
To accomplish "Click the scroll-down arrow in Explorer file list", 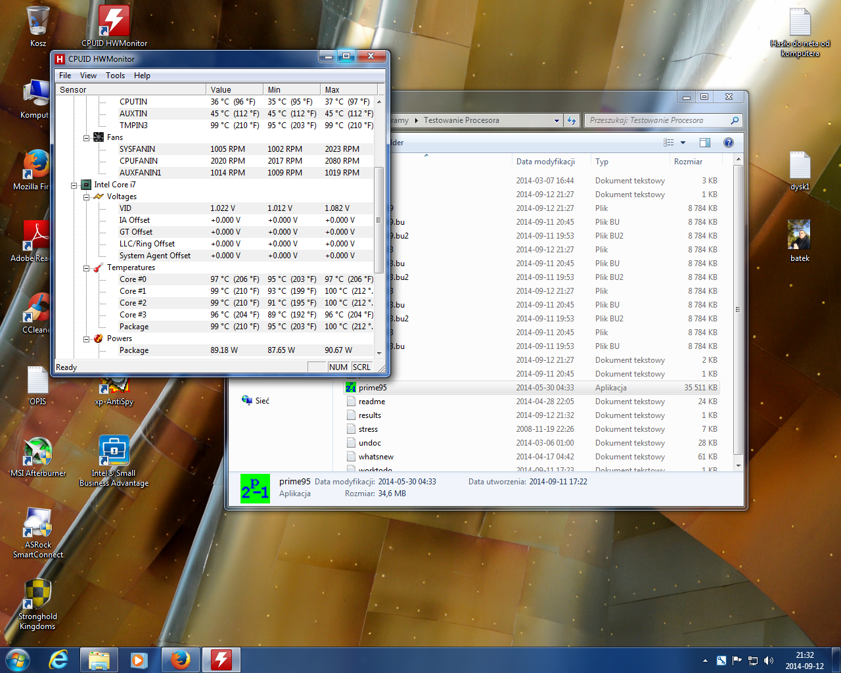I will coord(739,465).
